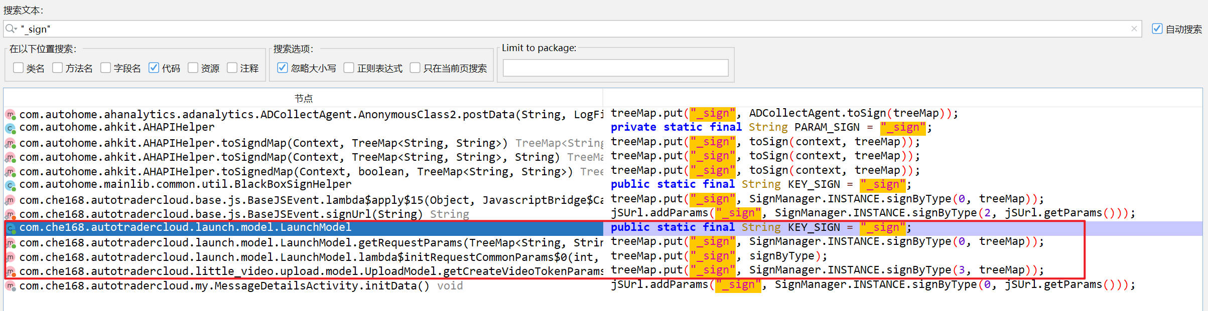This screenshot has width=1208, height=311.
Task: Check 只在当前页搜索 option
Action: (x=416, y=68)
